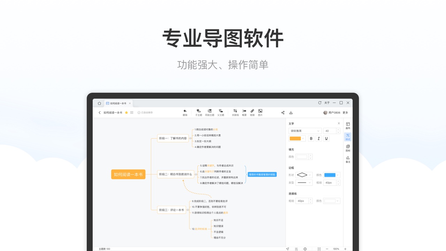This screenshot has width=446, height=251.
Task: Switch to the 画布 panel tab
Action: (348, 125)
